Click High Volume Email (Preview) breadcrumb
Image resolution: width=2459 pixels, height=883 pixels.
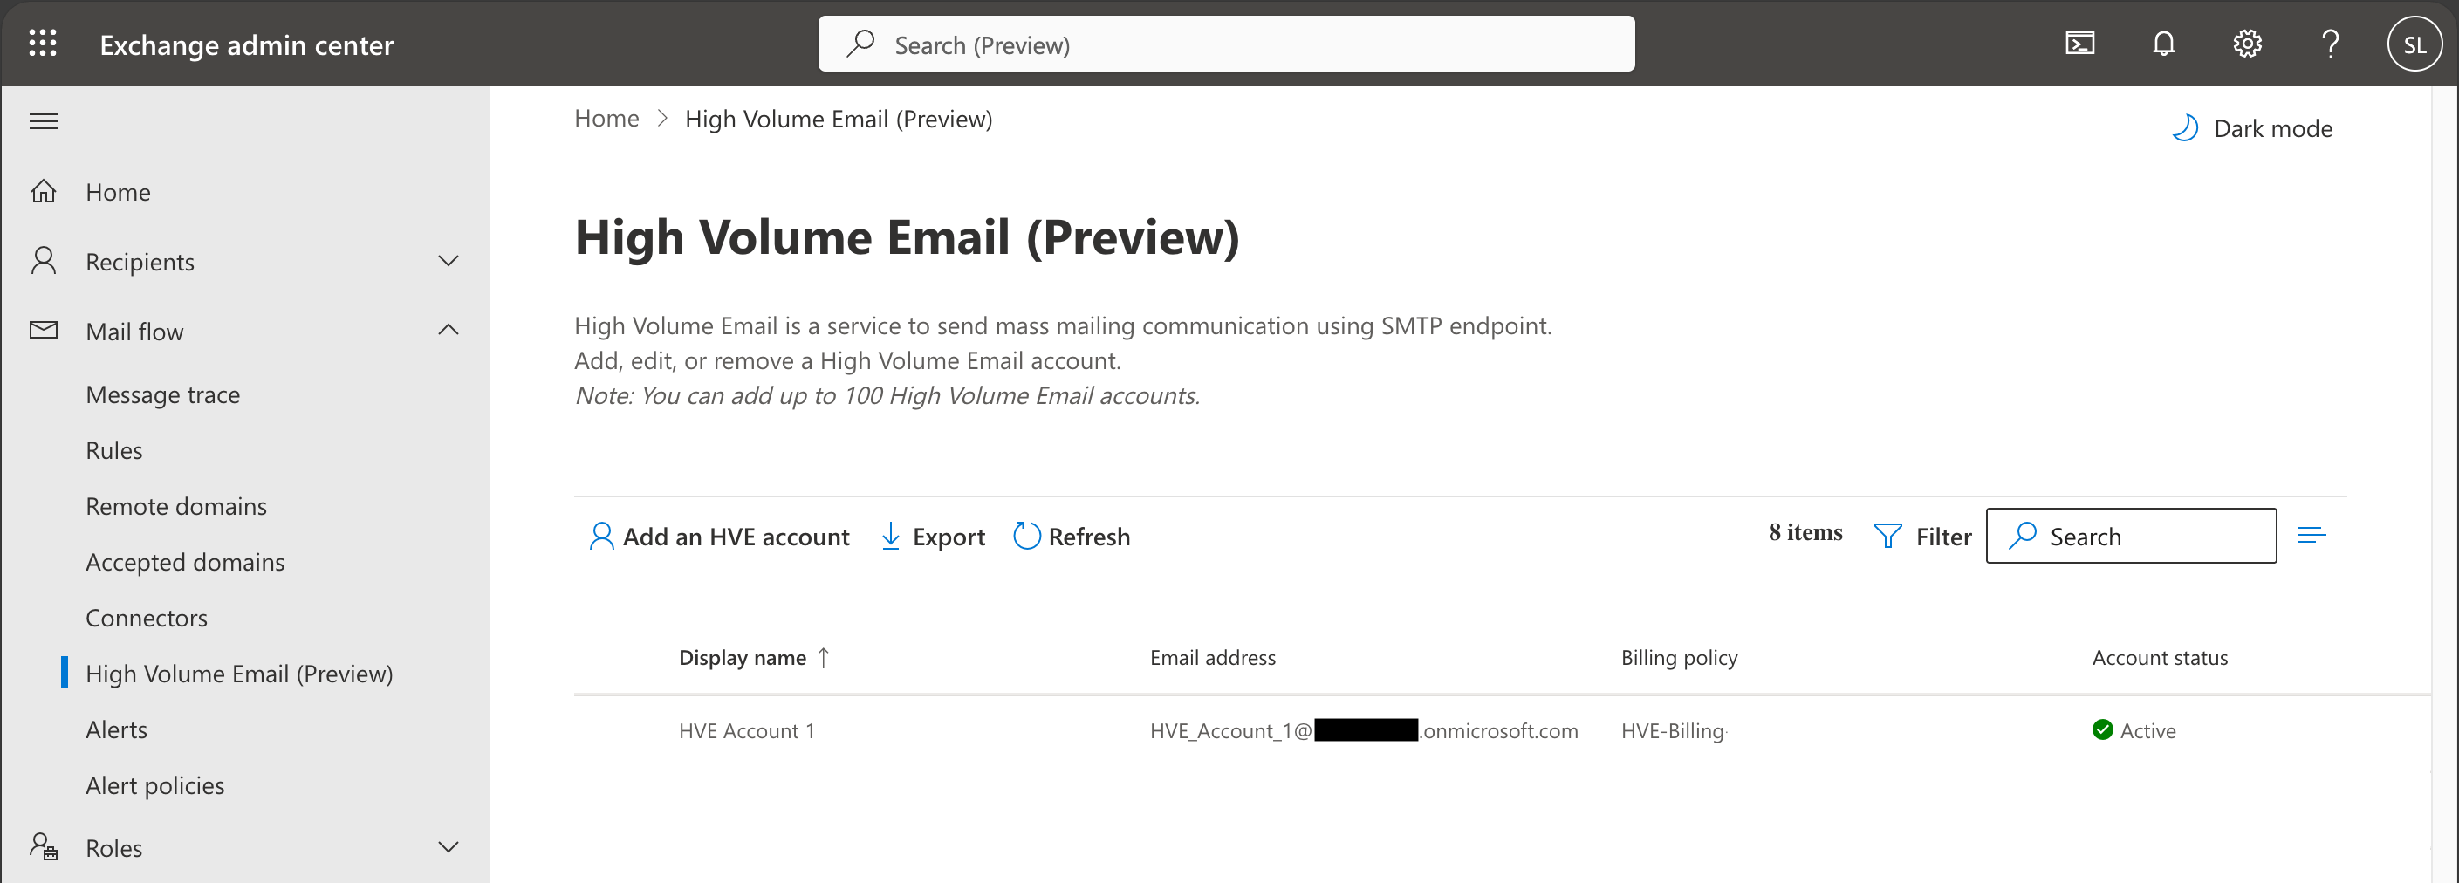(838, 120)
